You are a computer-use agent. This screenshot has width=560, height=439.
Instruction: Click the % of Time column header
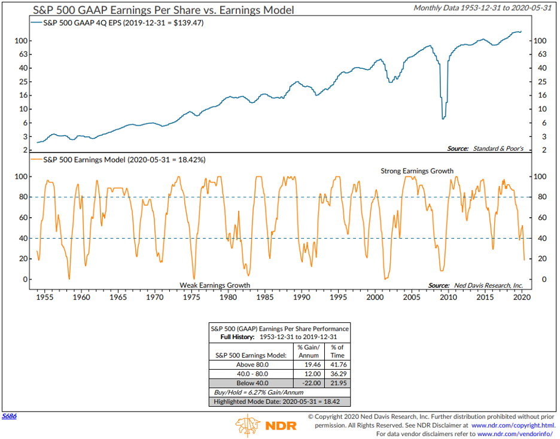coord(337,351)
